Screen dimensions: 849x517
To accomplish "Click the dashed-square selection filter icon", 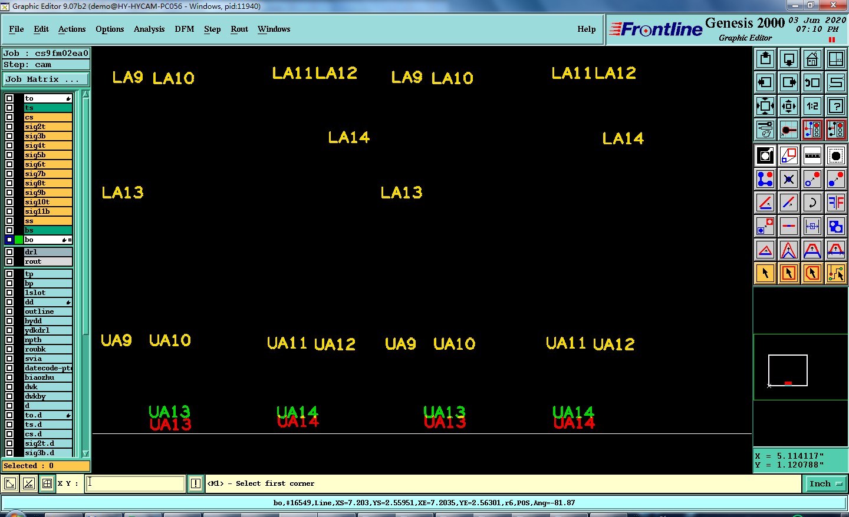I will point(836,155).
